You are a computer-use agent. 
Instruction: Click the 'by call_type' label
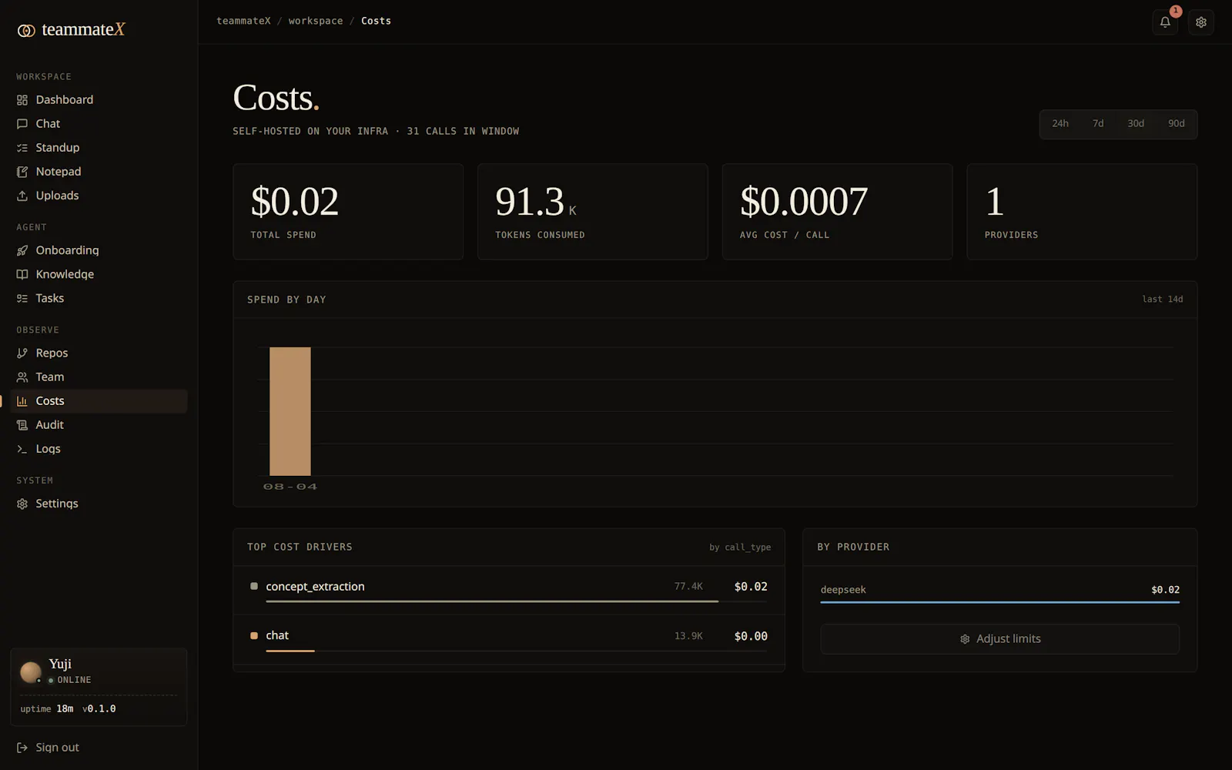pos(740,547)
